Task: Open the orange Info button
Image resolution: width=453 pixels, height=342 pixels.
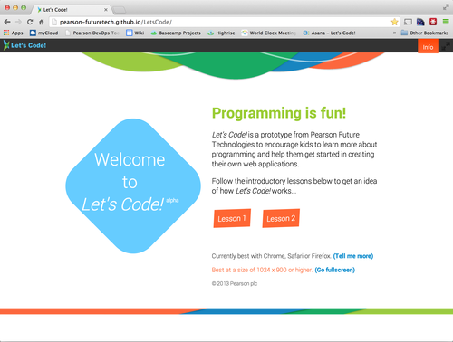Action: point(428,46)
